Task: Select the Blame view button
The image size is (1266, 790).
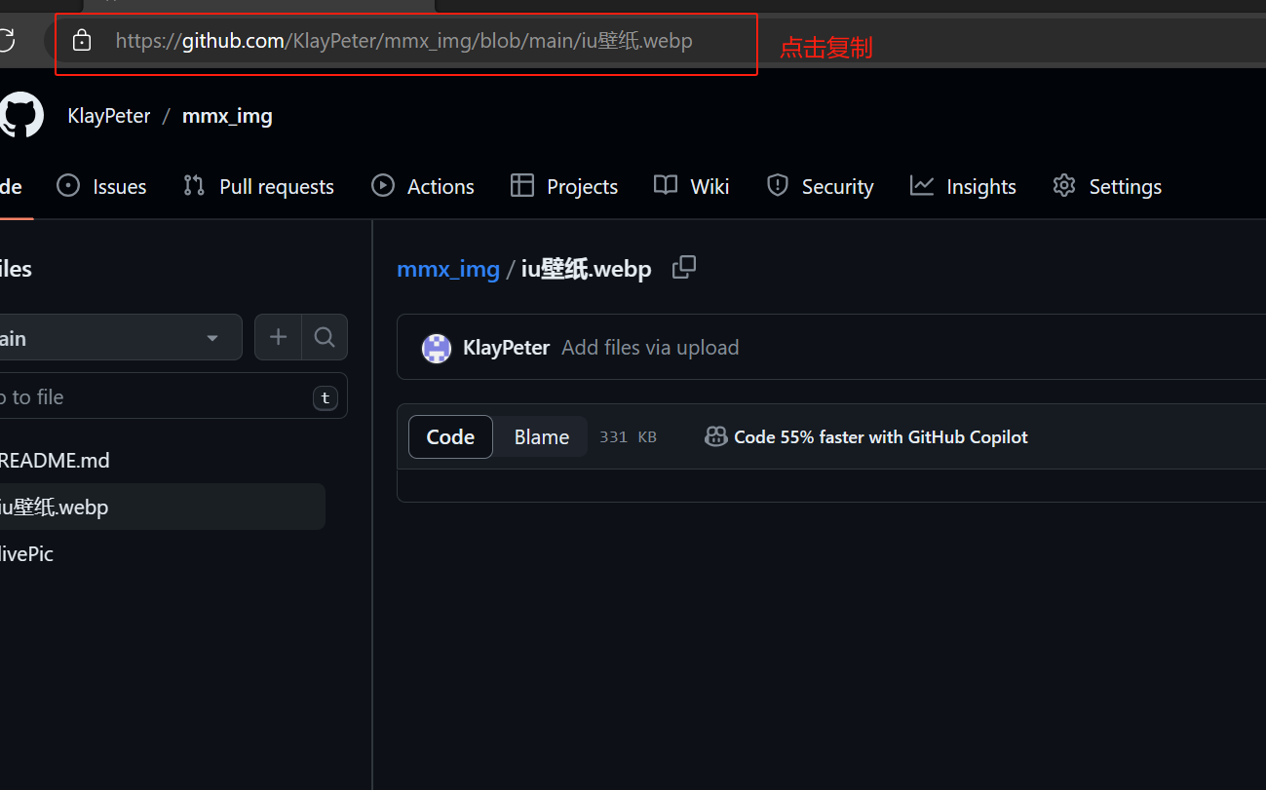Action: coord(542,436)
